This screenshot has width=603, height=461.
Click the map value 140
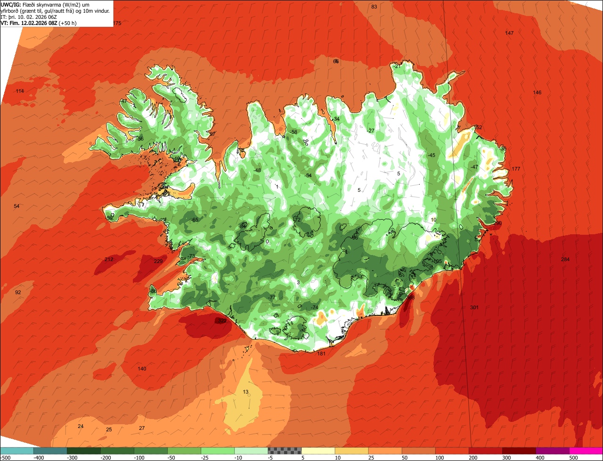point(142,369)
